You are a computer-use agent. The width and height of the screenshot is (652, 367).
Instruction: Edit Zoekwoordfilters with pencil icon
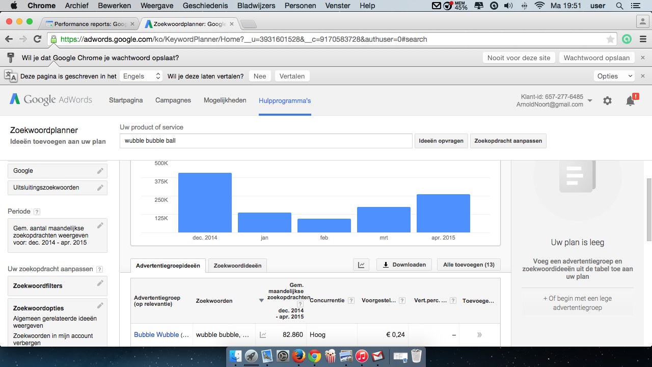100,283
